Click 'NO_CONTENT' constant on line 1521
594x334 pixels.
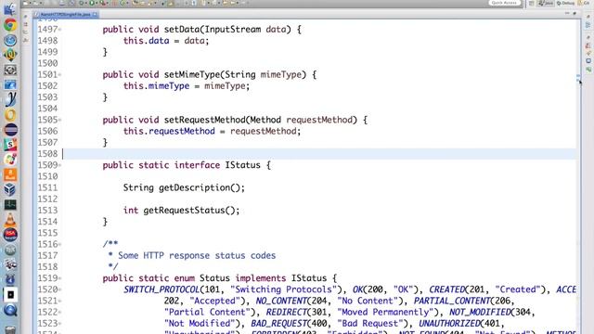(x=281, y=301)
